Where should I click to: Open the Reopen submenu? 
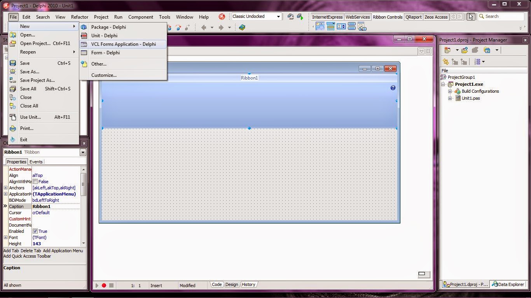44,52
